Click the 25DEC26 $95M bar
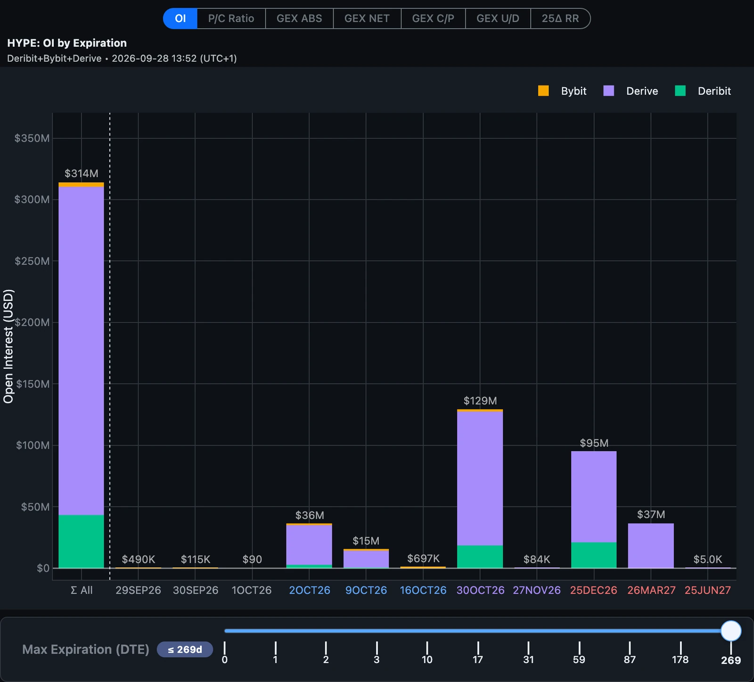 coord(594,509)
